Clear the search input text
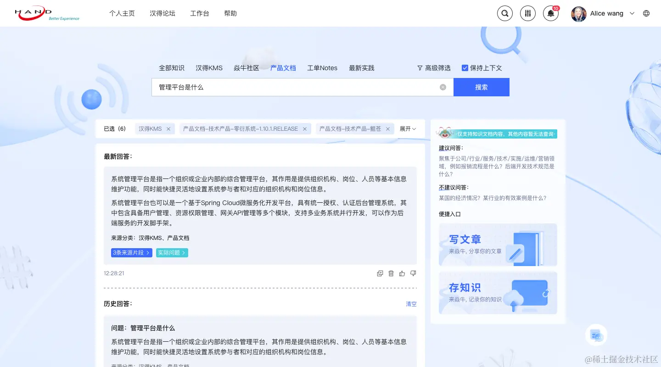 443,87
